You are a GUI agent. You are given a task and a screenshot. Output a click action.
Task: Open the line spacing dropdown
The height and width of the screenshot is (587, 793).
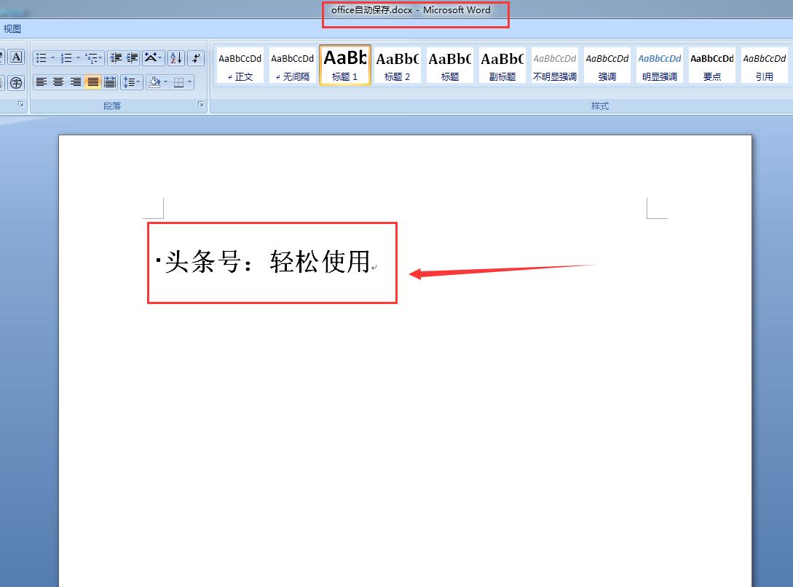(x=132, y=81)
